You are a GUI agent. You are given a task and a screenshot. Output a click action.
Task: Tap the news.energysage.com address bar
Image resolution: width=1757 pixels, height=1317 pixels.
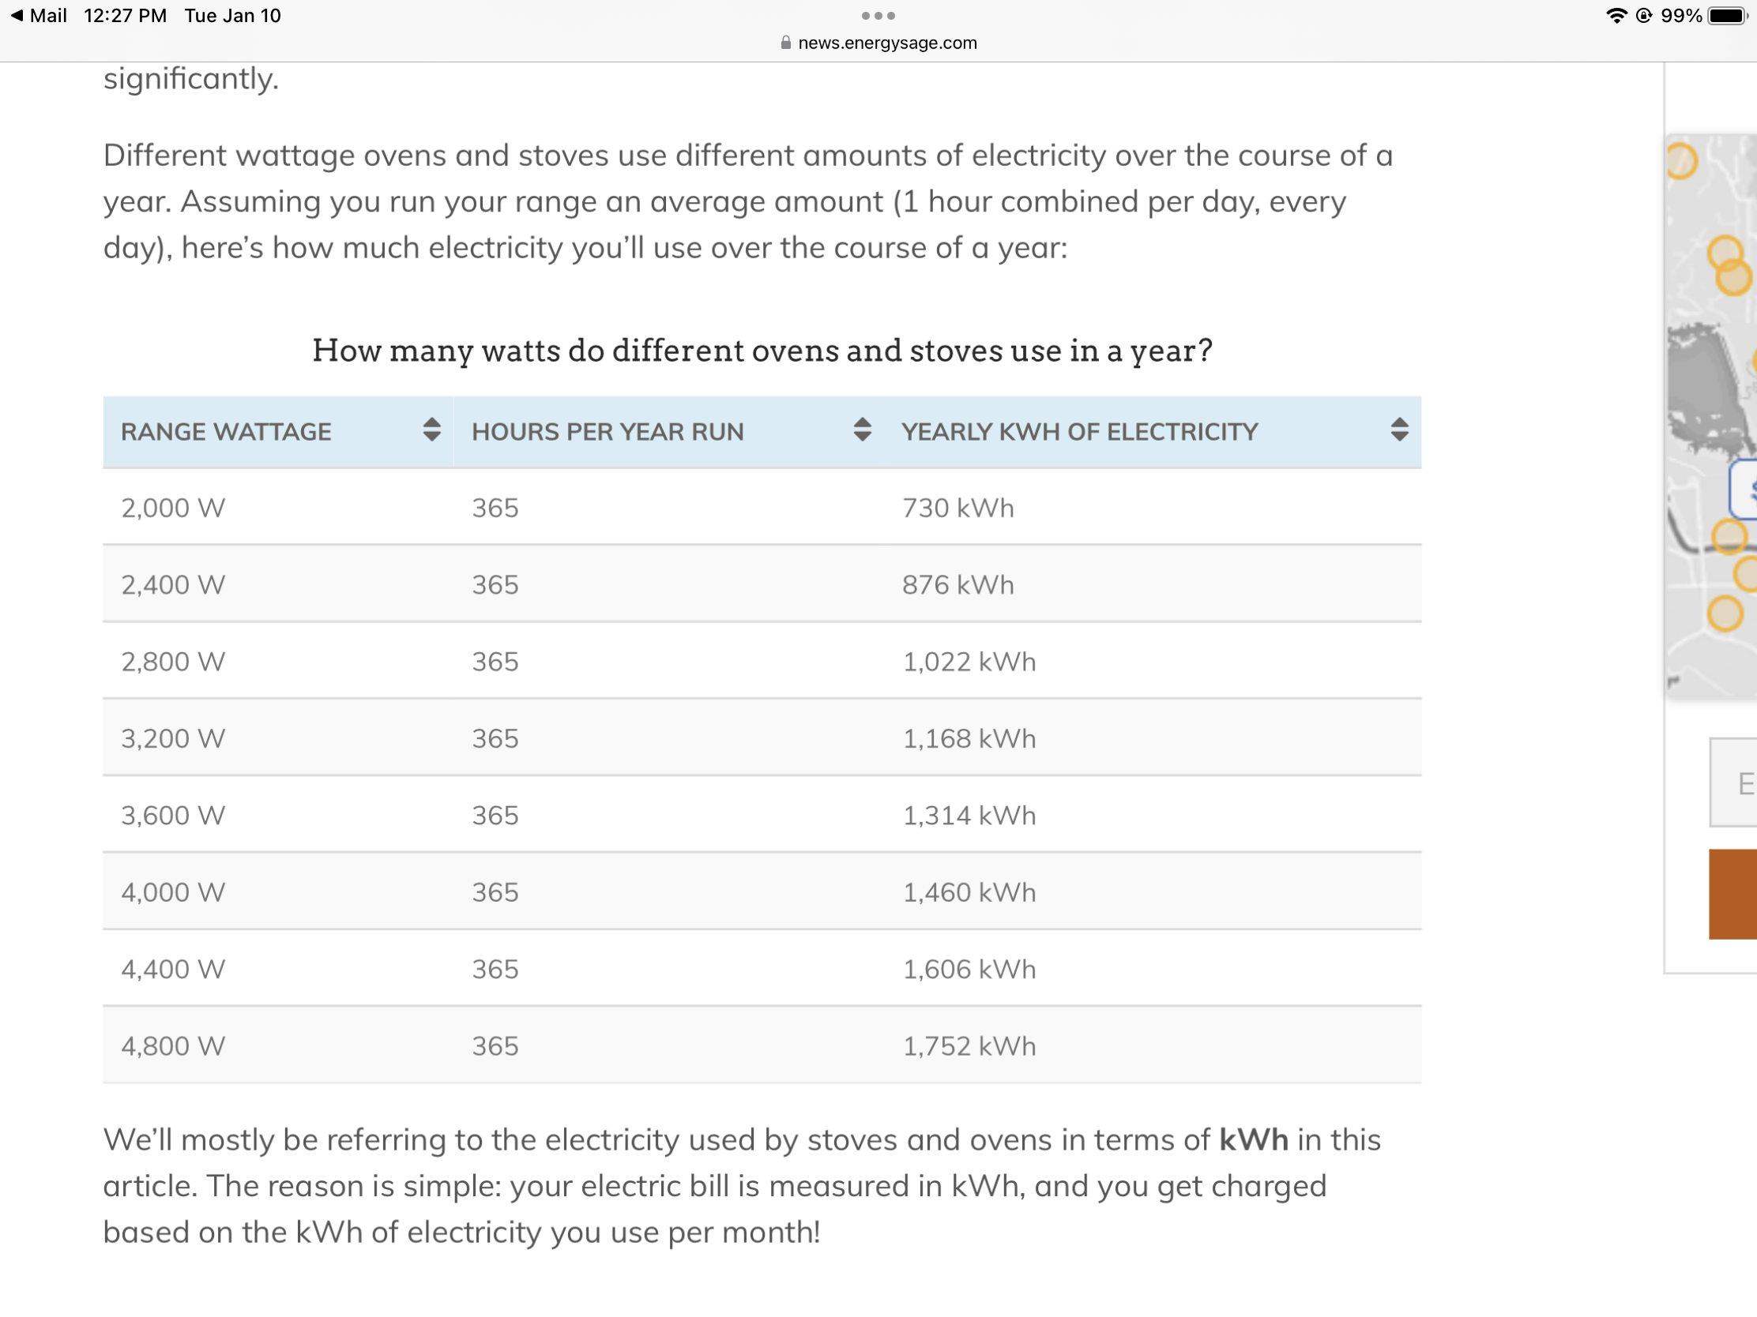(886, 43)
